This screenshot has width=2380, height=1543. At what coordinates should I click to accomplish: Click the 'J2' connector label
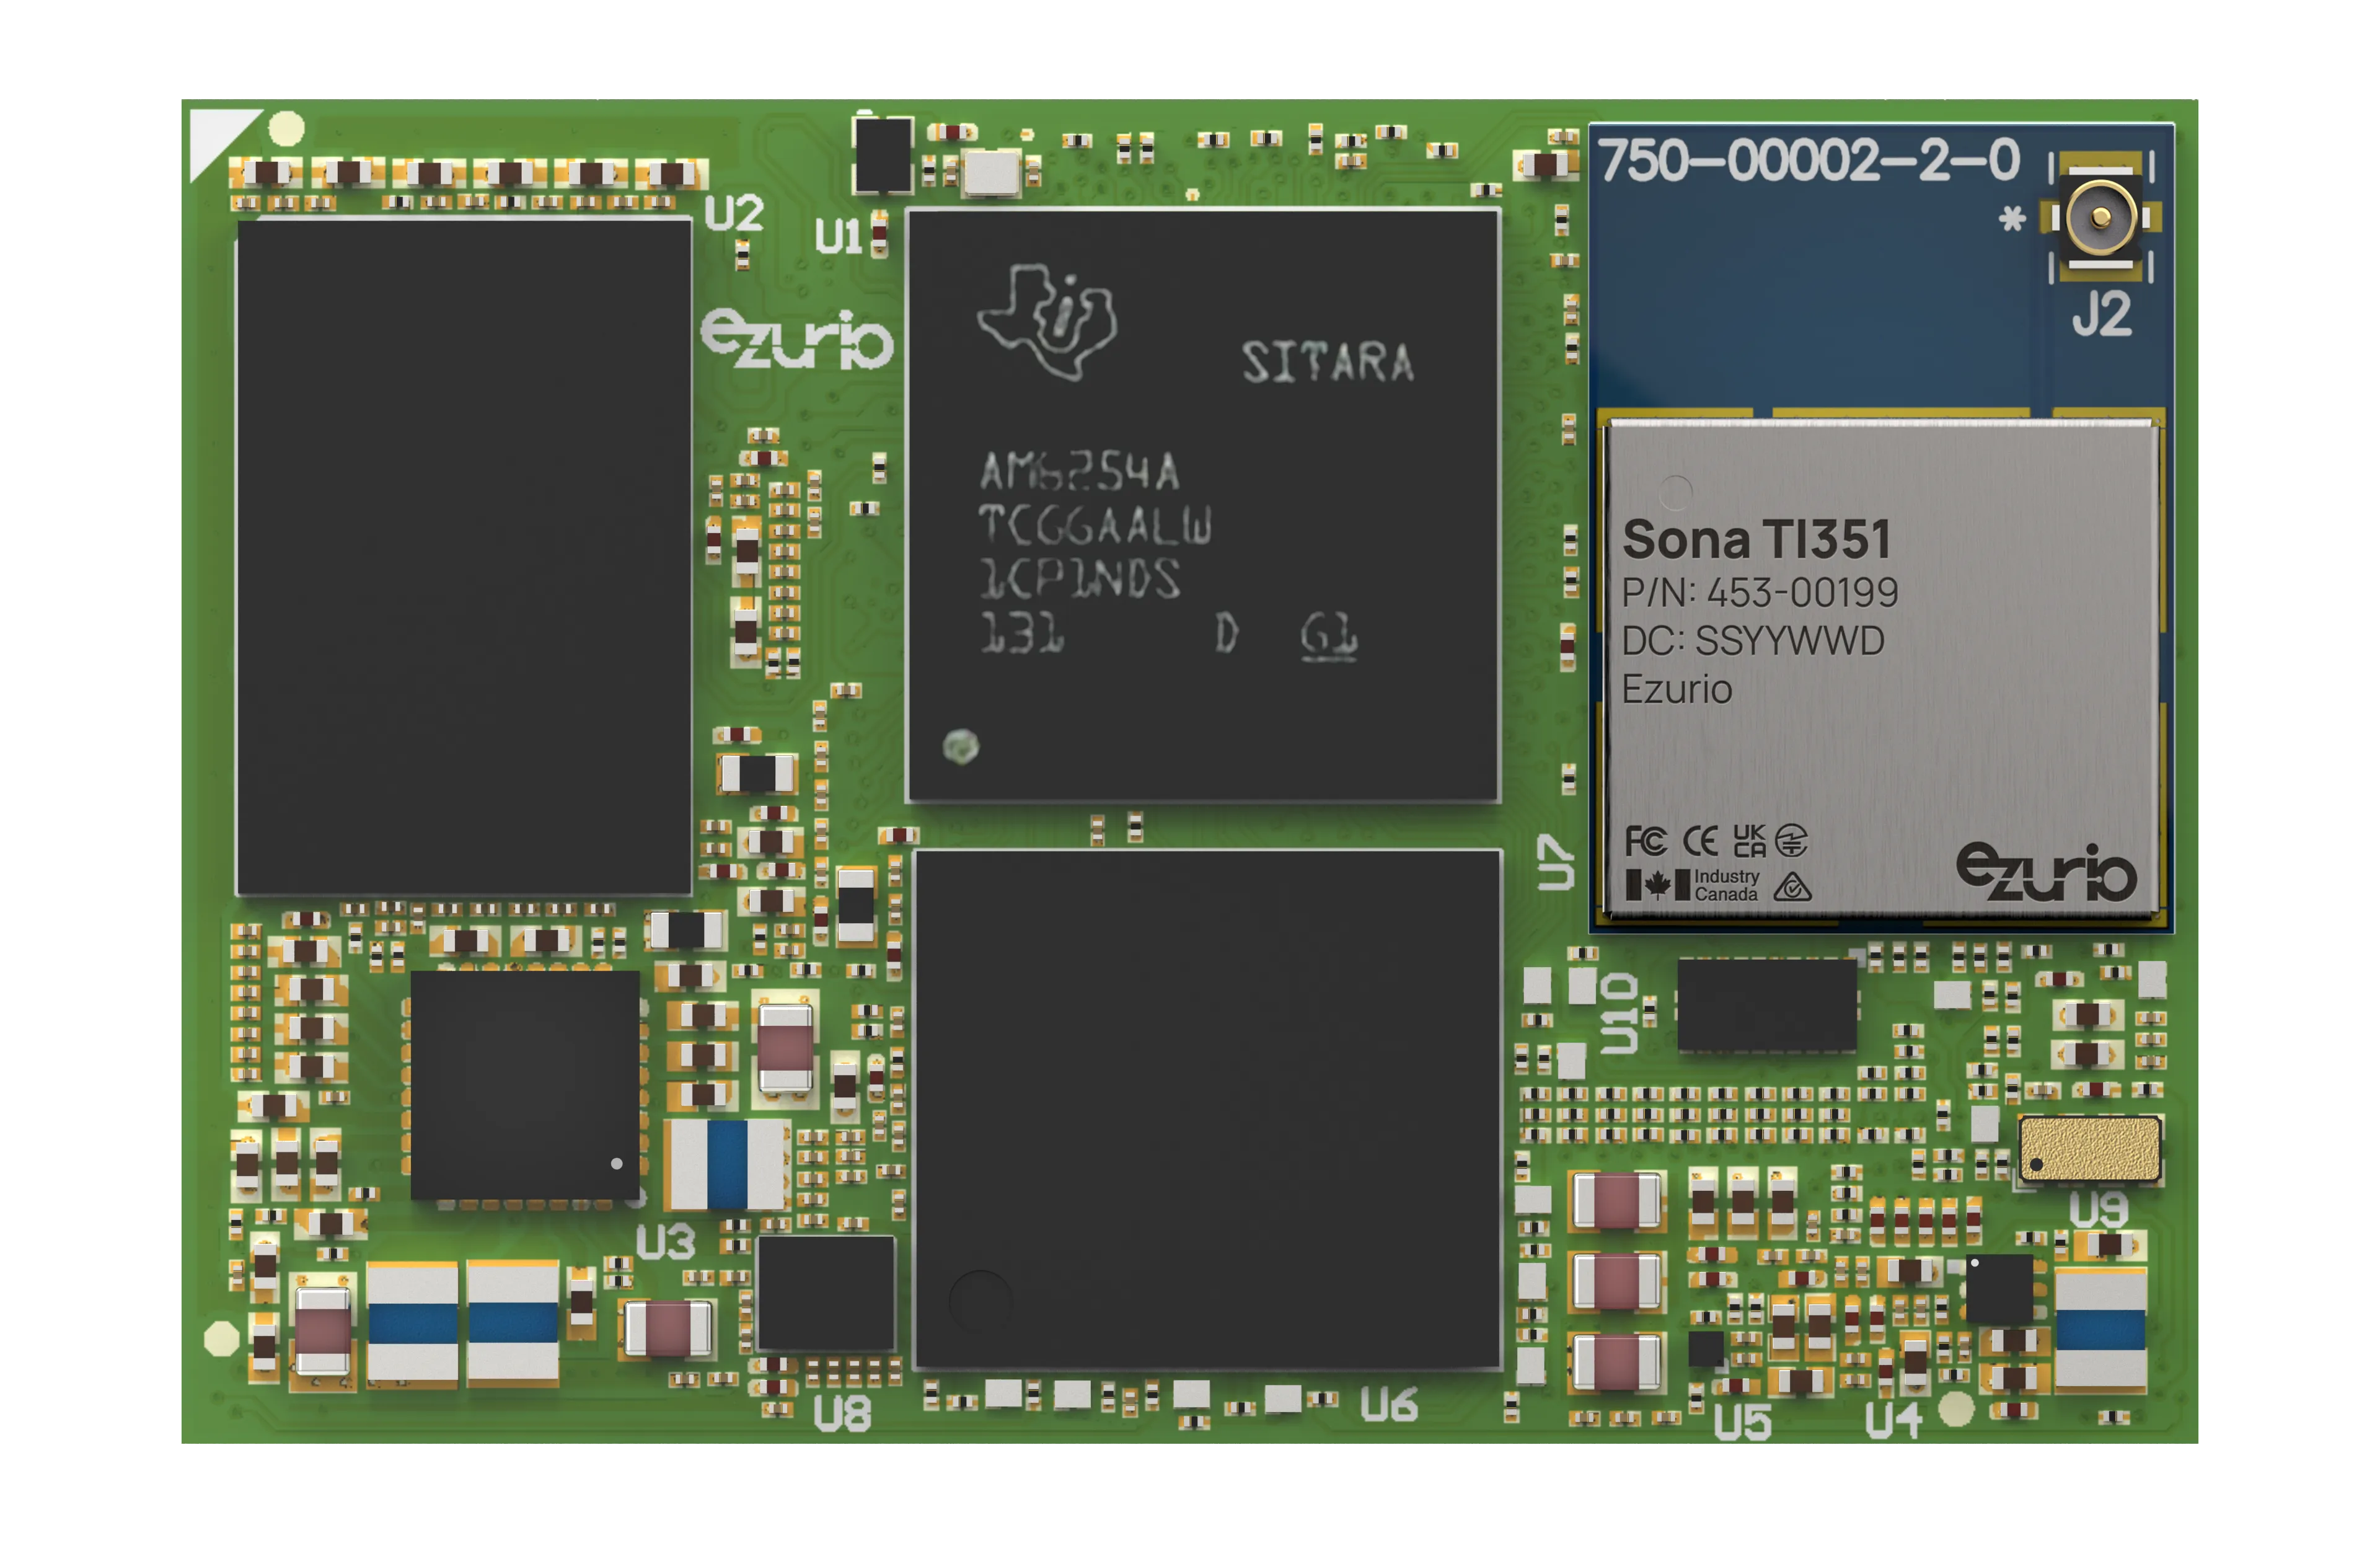pos(2102,314)
